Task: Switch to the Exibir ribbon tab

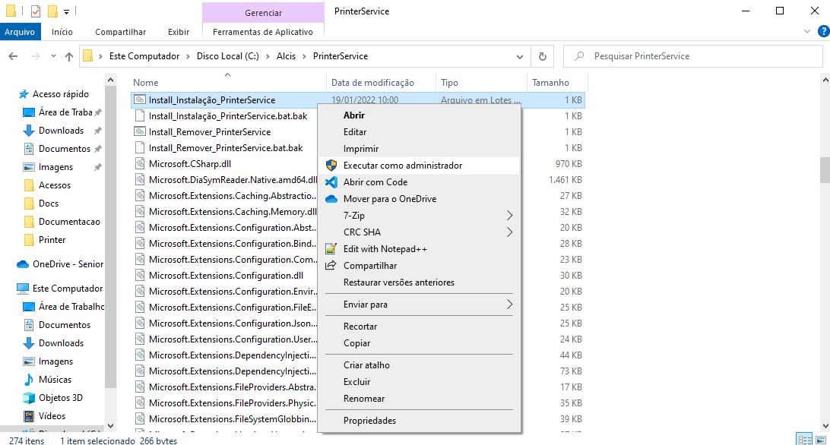Action: coord(179,32)
